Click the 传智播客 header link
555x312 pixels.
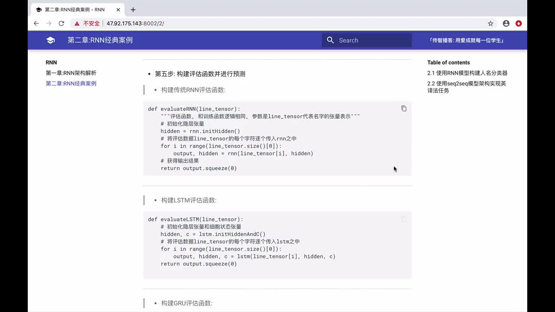[466, 40]
